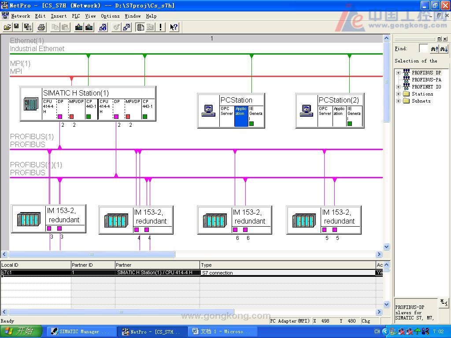Click the context Help arrow icon
Viewport: 451px width, 338px height.
tap(174, 27)
